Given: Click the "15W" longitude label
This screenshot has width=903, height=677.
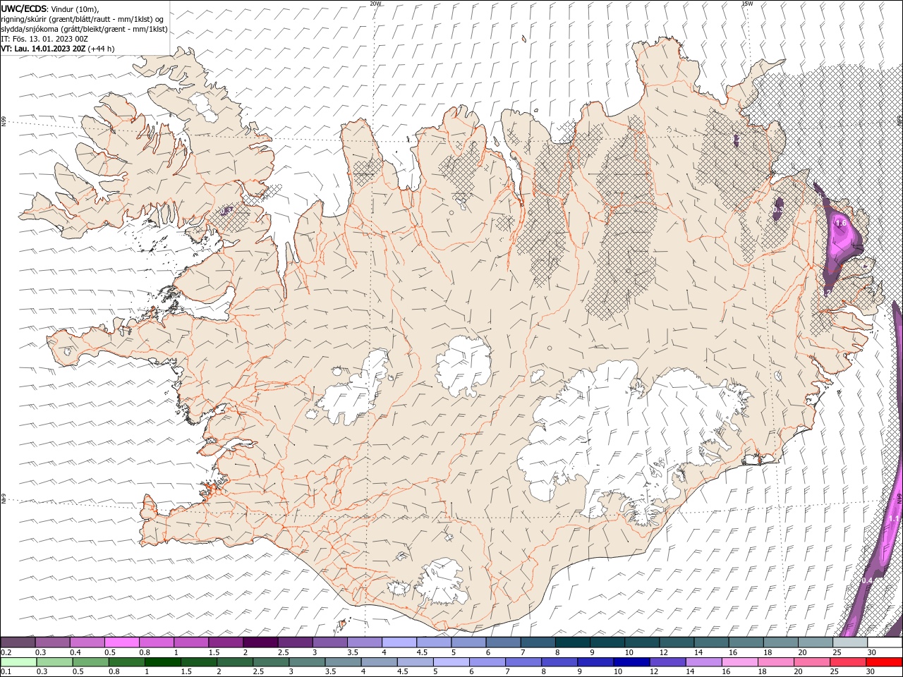Looking at the screenshot, I should tap(747, 4).
